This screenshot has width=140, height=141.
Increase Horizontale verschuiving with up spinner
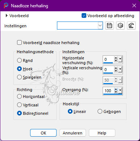(x=116, y=58)
